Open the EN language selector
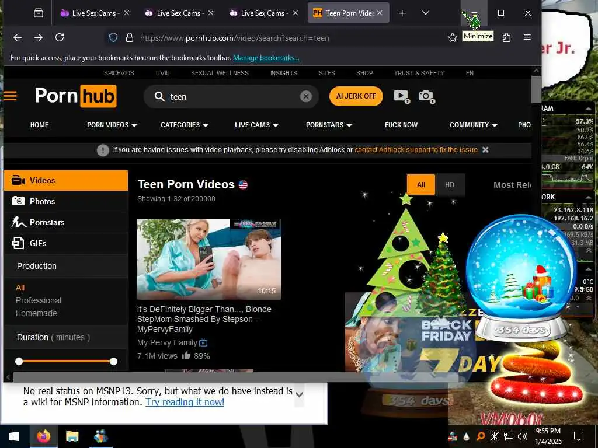This screenshot has height=448, width=598. point(470,73)
